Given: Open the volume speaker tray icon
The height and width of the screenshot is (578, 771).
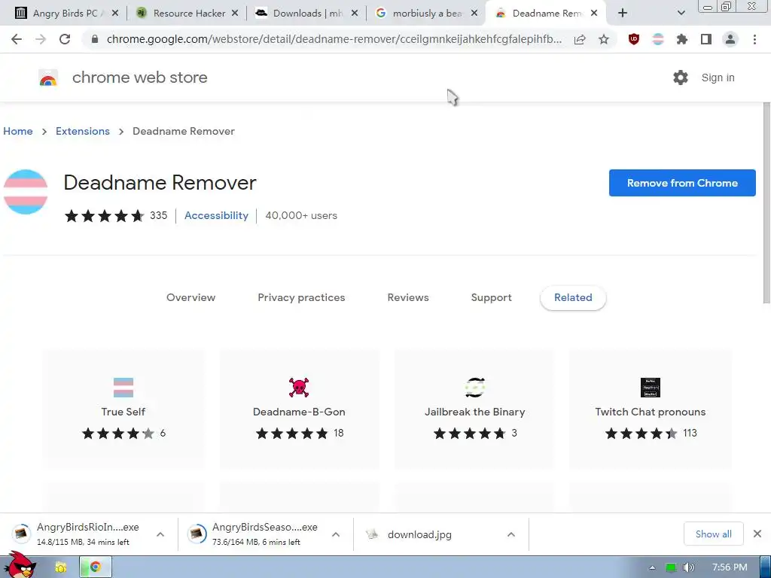Looking at the screenshot, I should click(689, 567).
